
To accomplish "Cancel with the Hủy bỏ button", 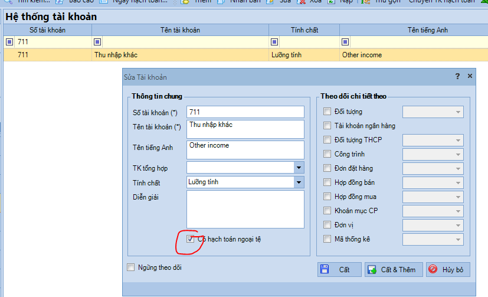I will coord(448,270).
